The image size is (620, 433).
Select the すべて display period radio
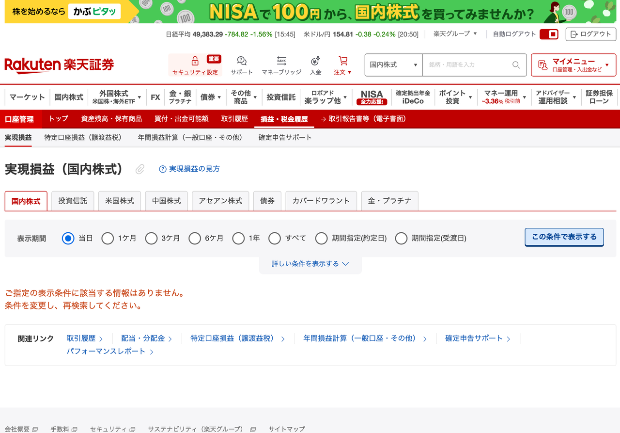[275, 238]
